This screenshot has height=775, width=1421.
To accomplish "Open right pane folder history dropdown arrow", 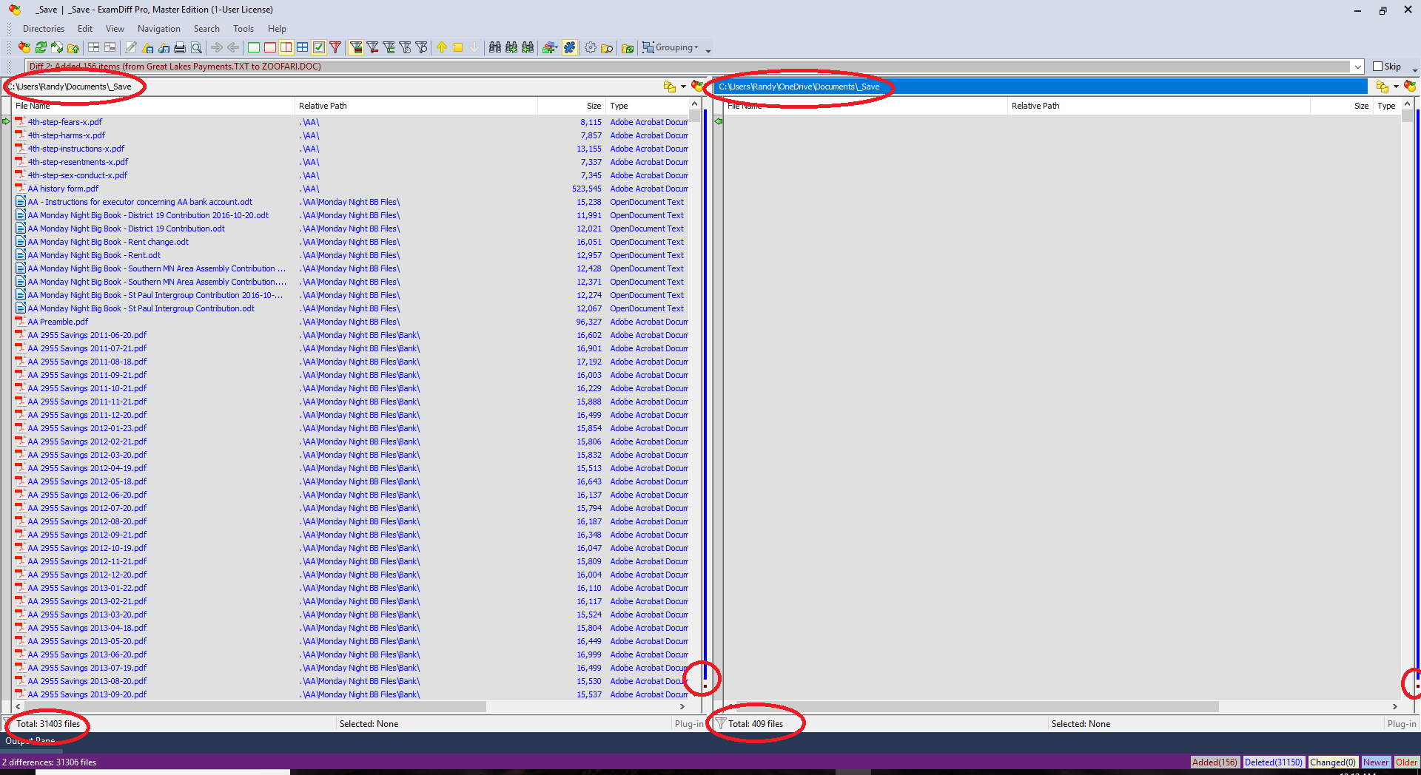I will point(1396,87).
